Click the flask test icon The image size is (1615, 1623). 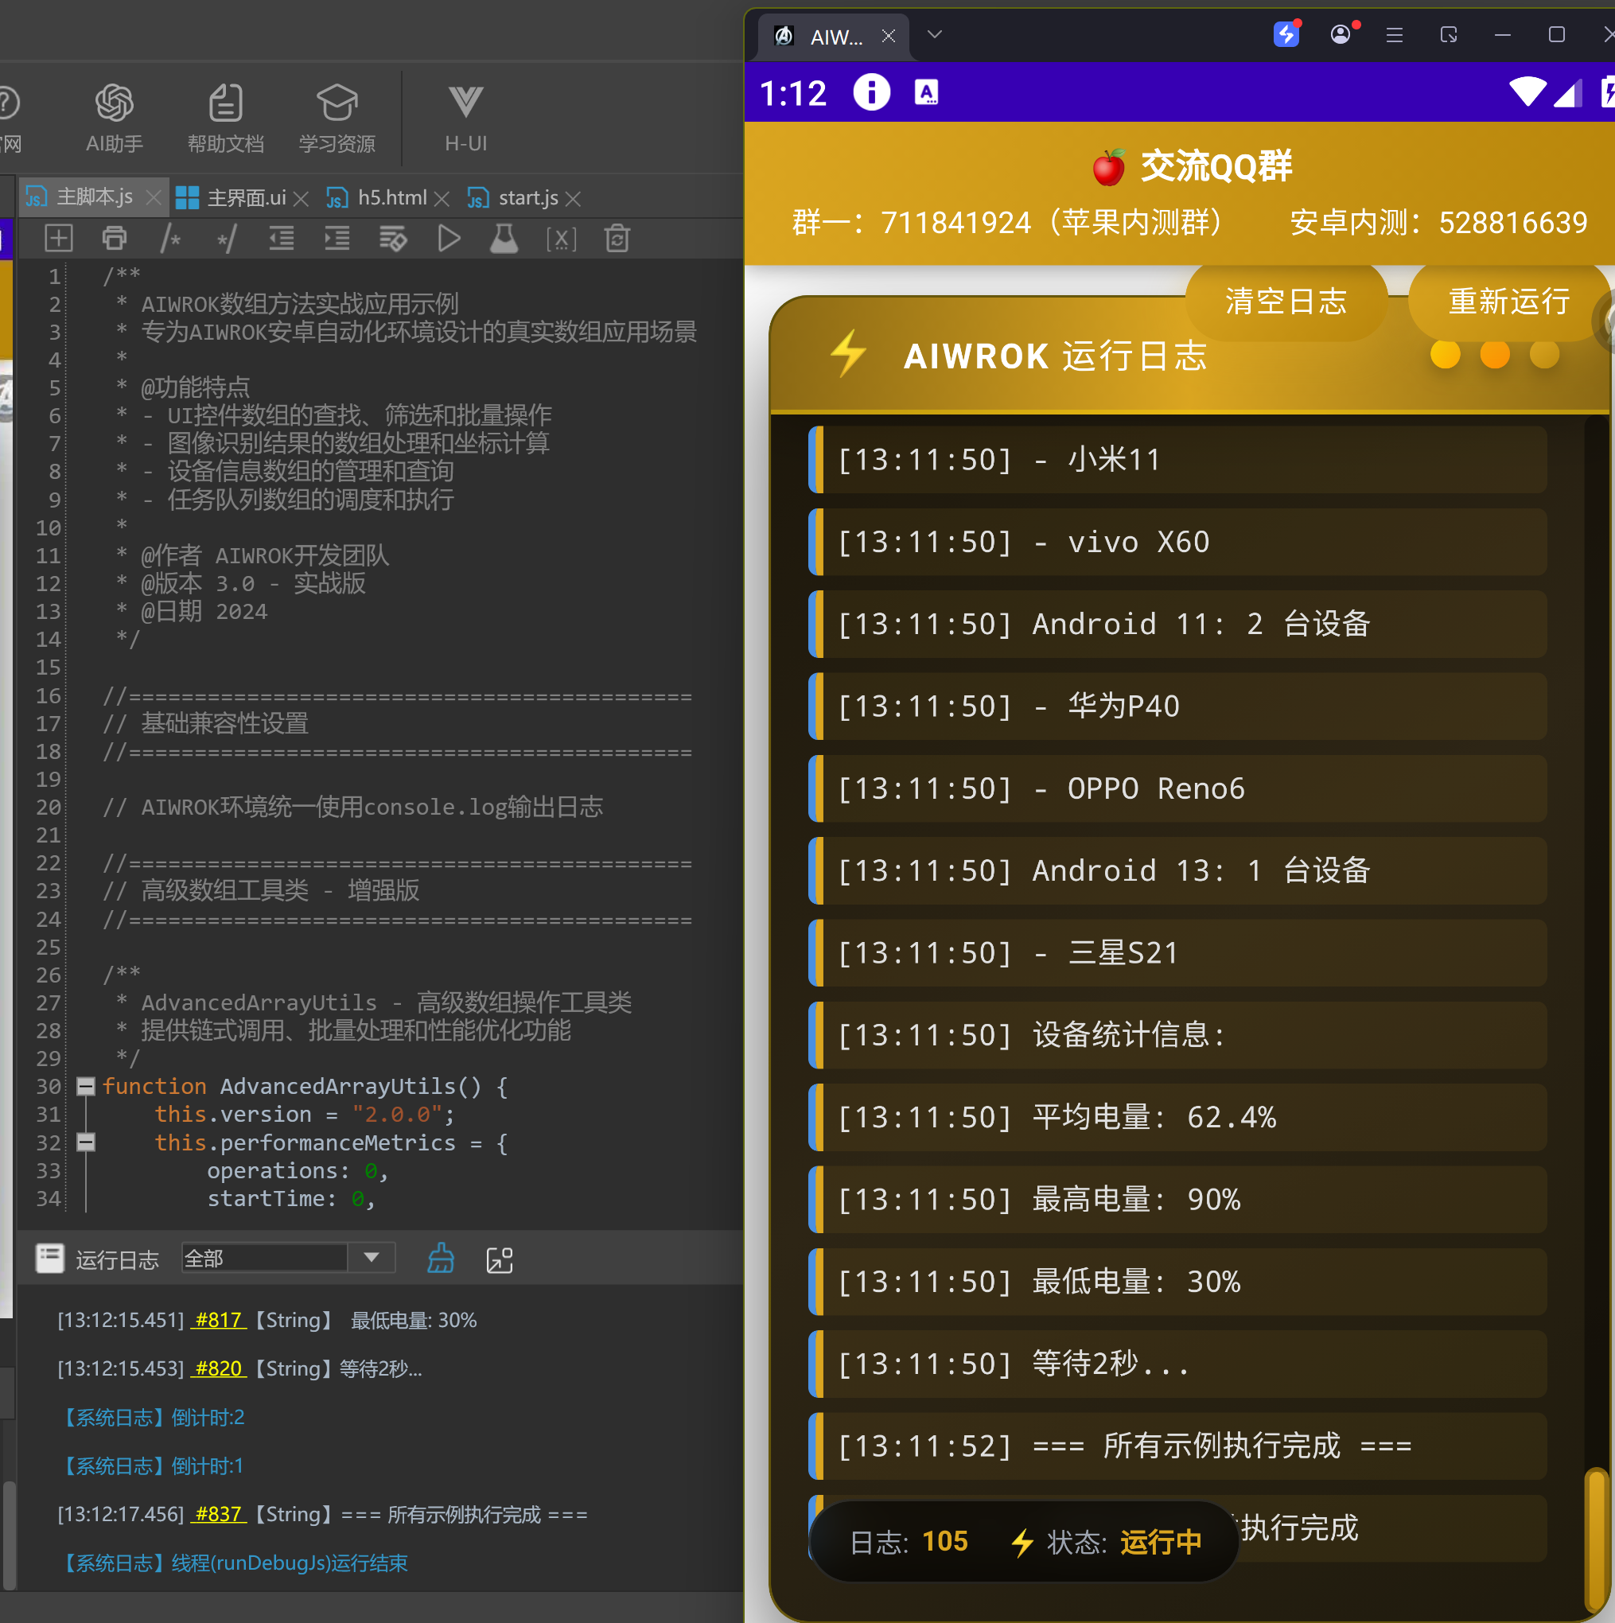pyautogui.click(x=504, y=239)
